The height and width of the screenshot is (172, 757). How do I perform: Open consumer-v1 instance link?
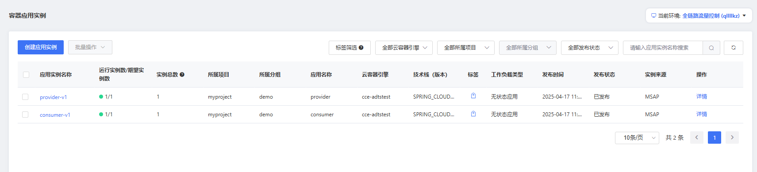(x=55, y=115)
